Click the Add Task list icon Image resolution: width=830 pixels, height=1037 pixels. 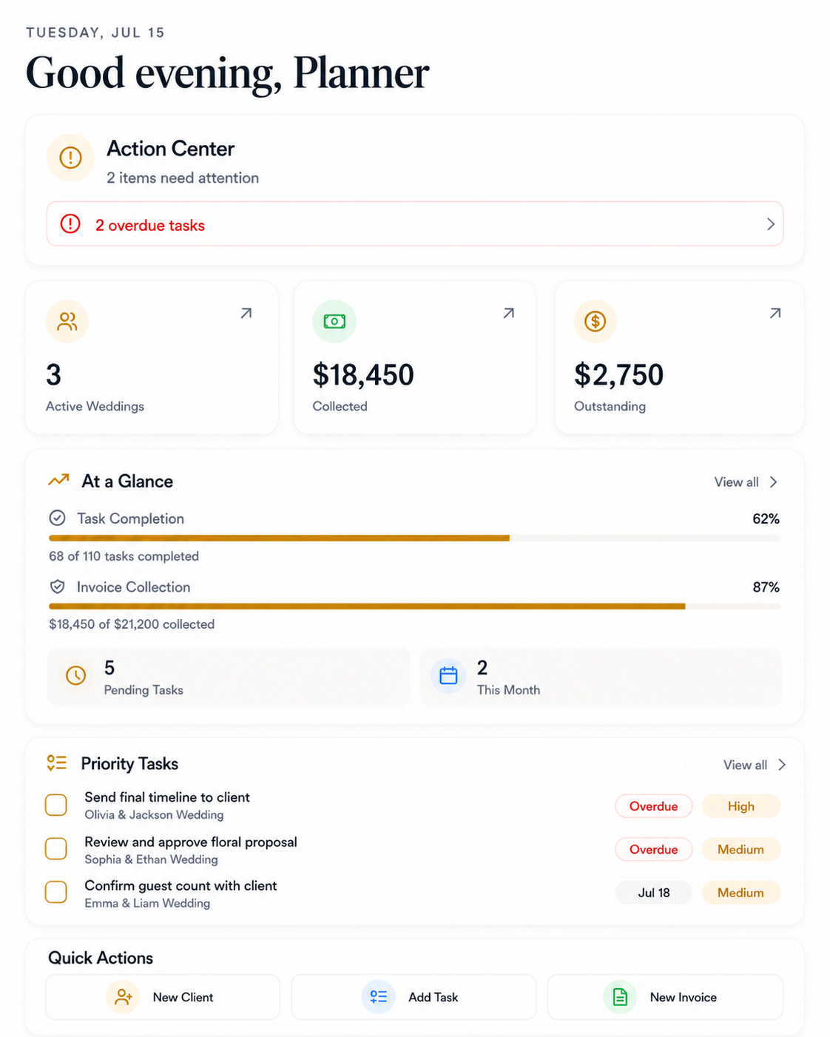[378, 997]
